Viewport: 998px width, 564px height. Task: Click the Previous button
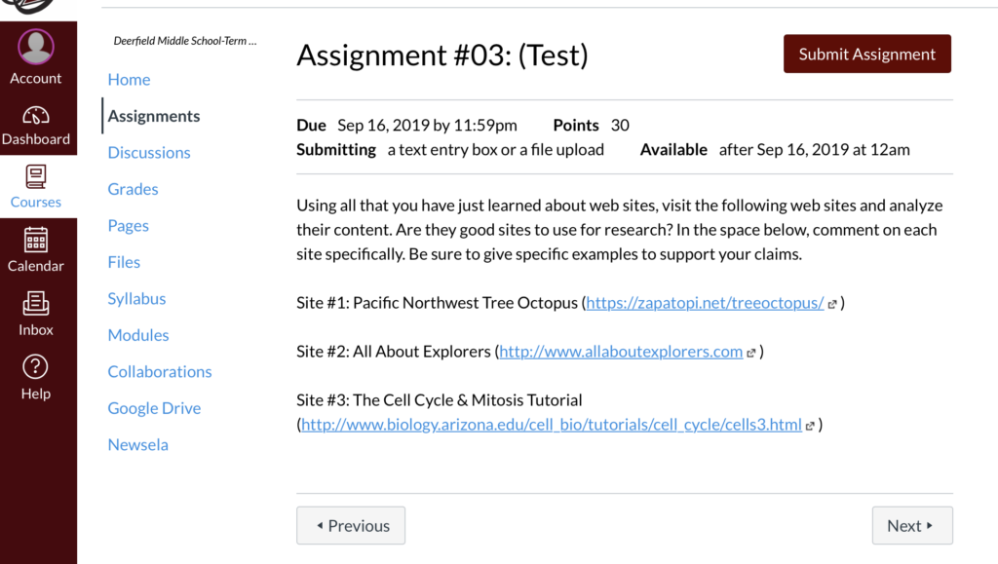[351, 525]
